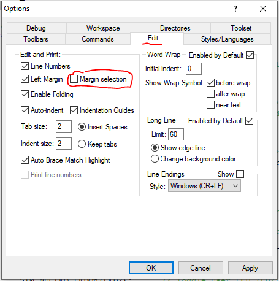Click the Indent size input field

[x=64, y=144]
